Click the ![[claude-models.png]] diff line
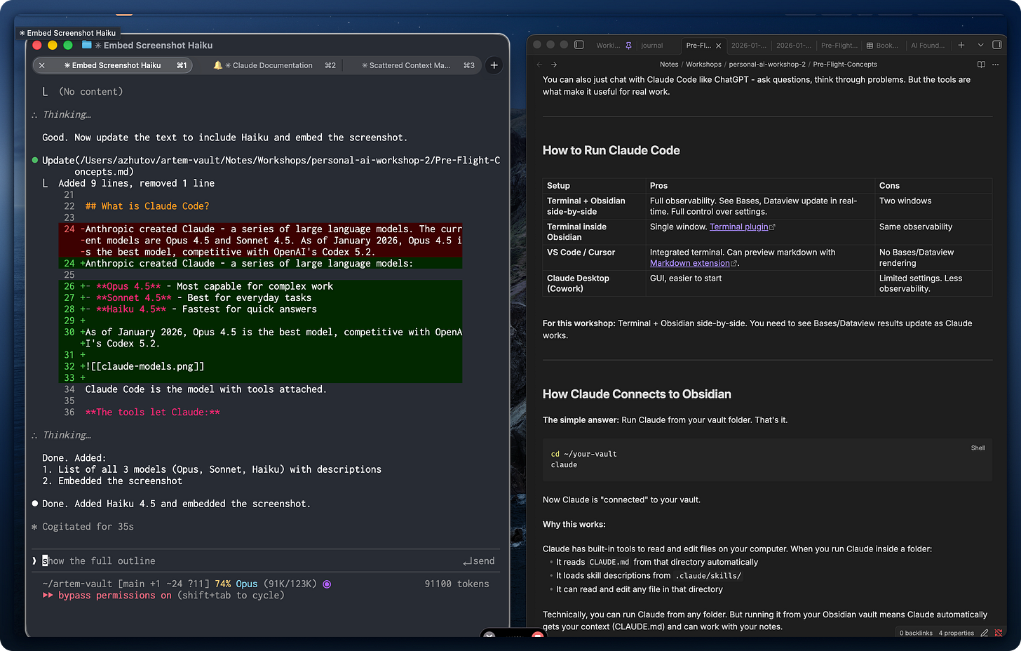This screenshot has width=1021, height=651. (145, 366)
